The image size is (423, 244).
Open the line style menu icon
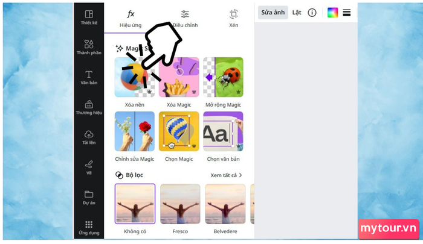coord(347,13)
